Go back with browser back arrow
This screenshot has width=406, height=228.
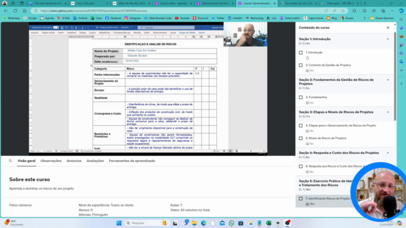tap(6, 11)
